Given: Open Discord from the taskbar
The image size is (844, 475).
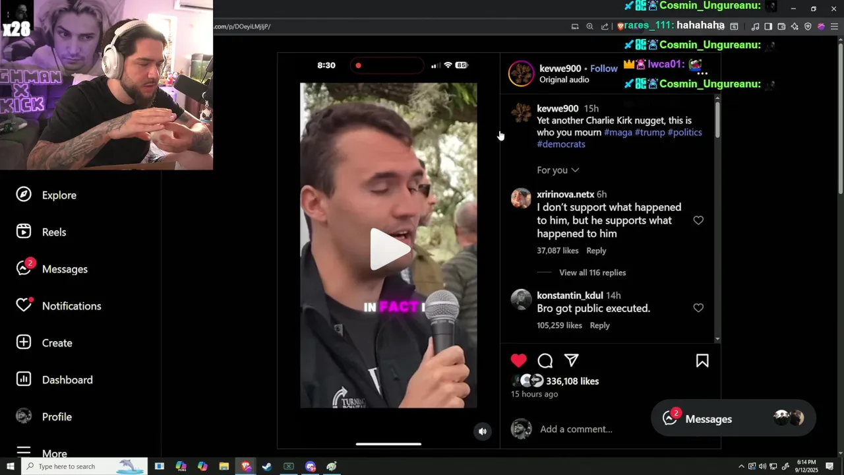Looking at the screenshot, I should (x=311, y=466).
